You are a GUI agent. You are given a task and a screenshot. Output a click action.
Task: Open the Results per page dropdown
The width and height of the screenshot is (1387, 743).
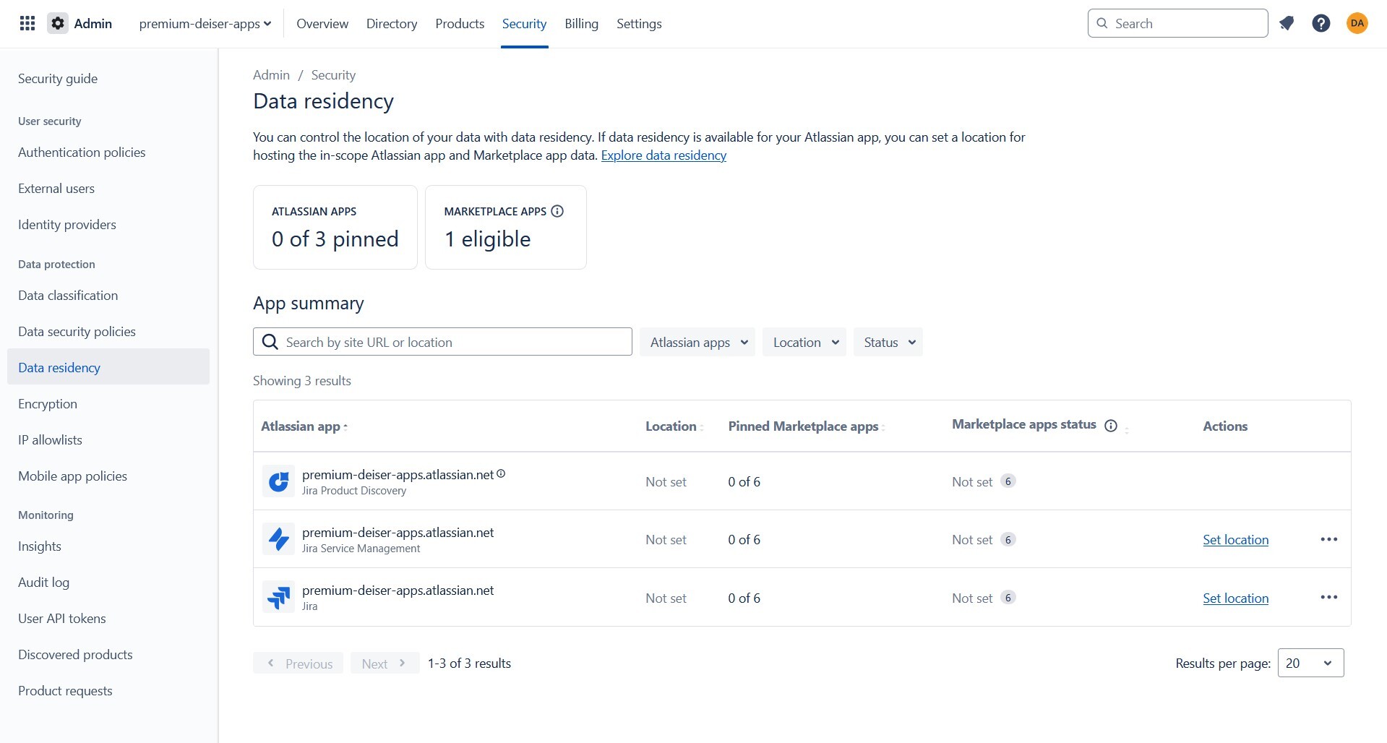point(1310,663)
